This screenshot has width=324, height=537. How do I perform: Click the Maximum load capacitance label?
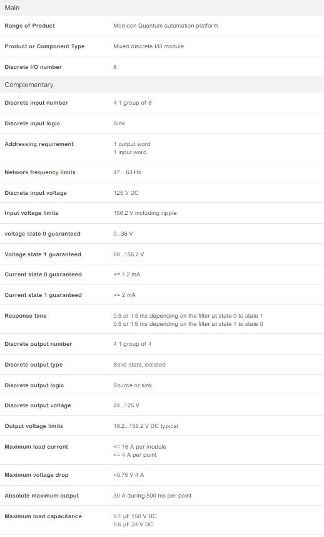coord(43,516)
